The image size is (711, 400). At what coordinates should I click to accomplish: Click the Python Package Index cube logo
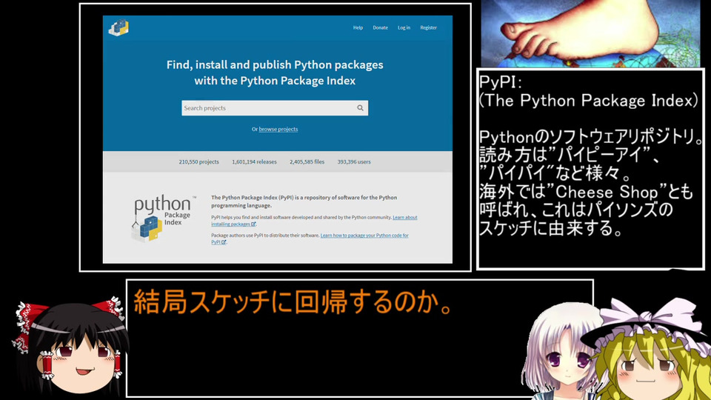point(162,219)
